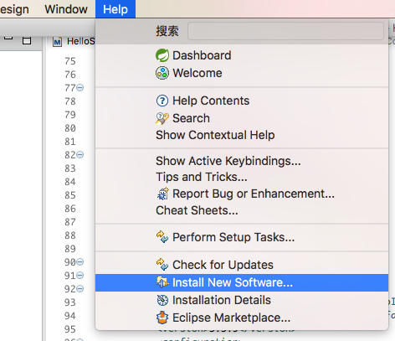Collapse the code fold at line 77
This screenshot has width=395, height=341.
pos(80,88)
